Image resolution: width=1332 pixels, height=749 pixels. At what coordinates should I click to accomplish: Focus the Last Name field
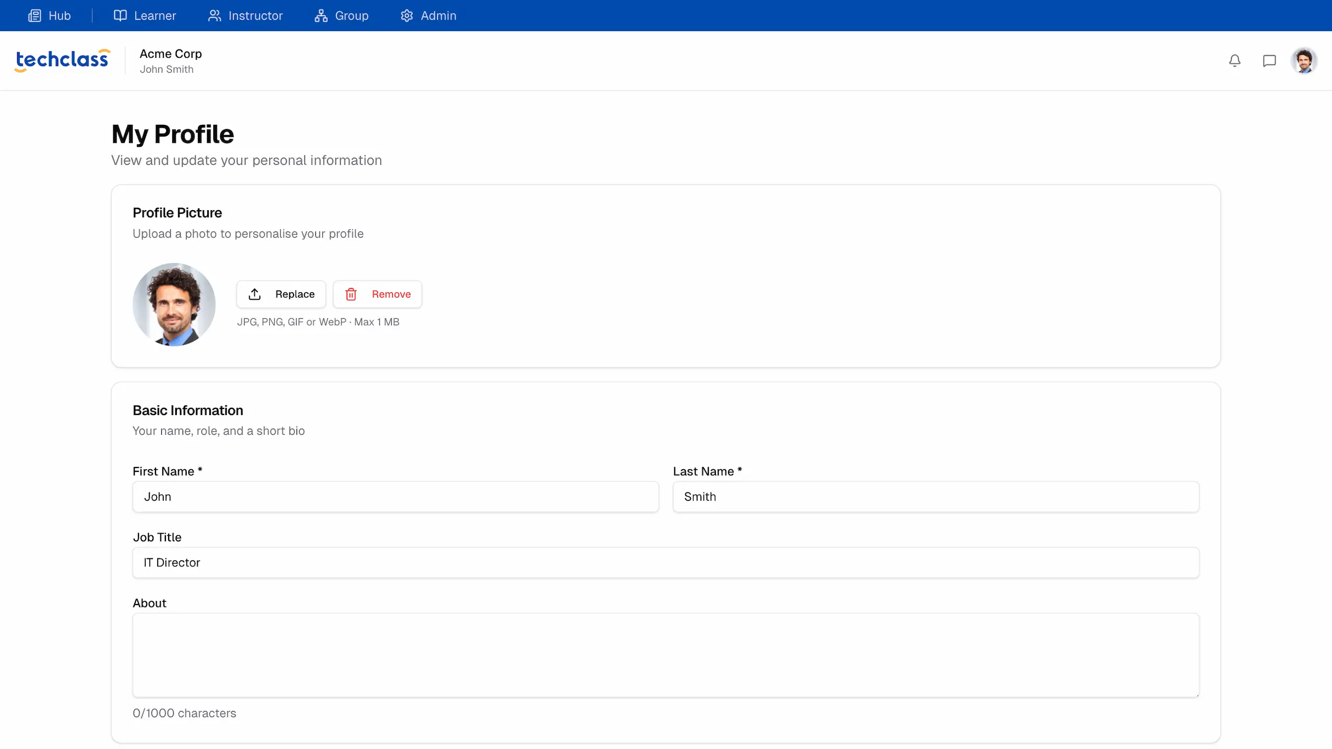tap(936, 497)
